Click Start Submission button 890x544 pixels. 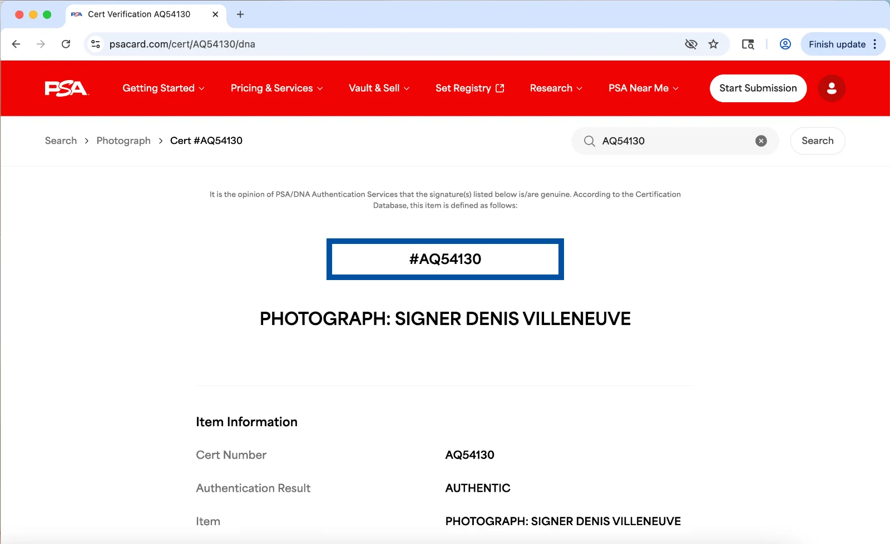click(758, 88)
